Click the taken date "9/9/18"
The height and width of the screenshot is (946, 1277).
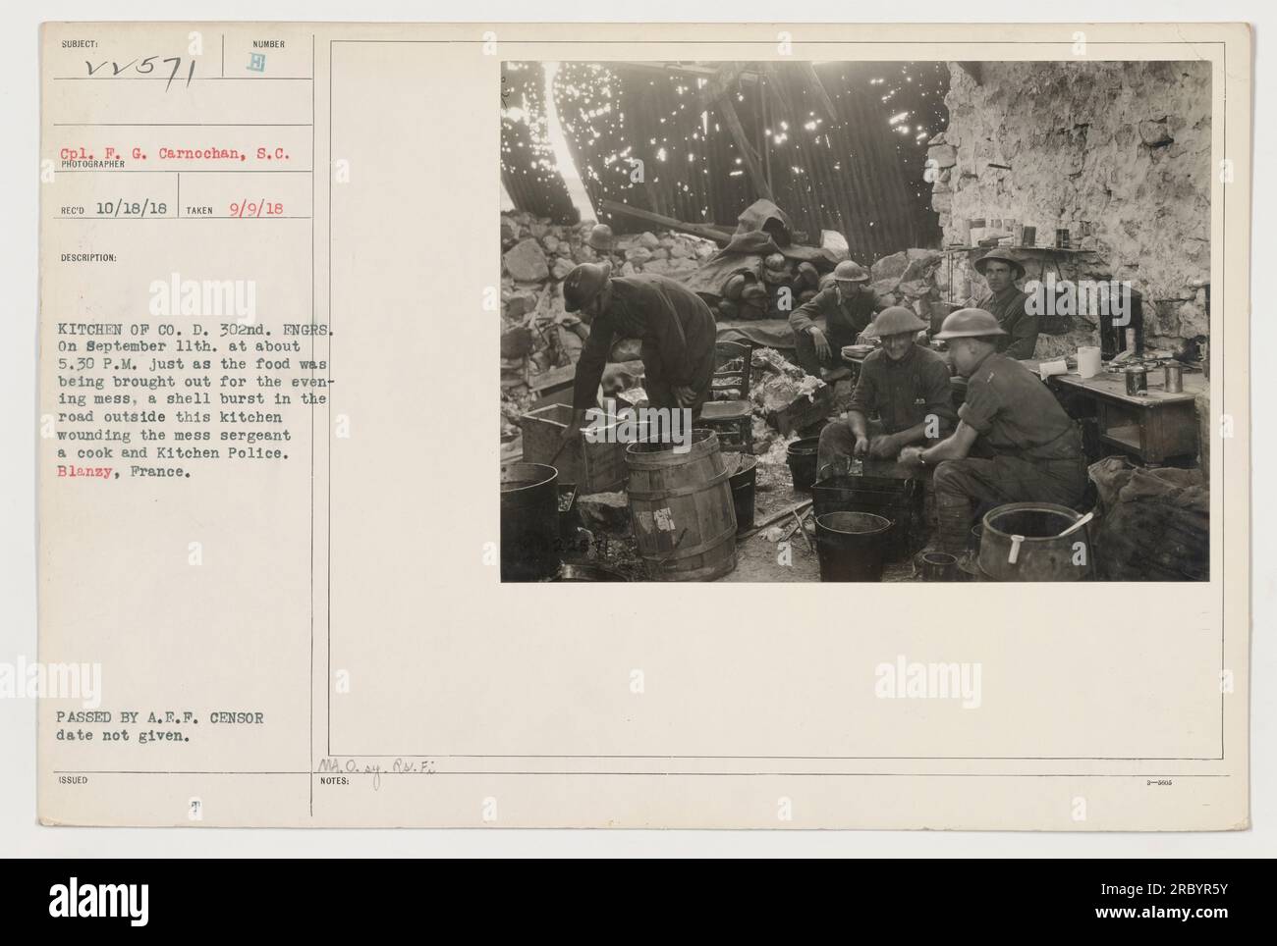click(x=254, y=210)
